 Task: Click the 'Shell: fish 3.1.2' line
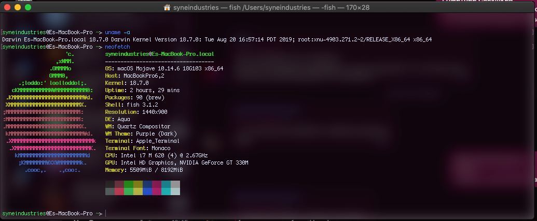[x=131, y=105]
